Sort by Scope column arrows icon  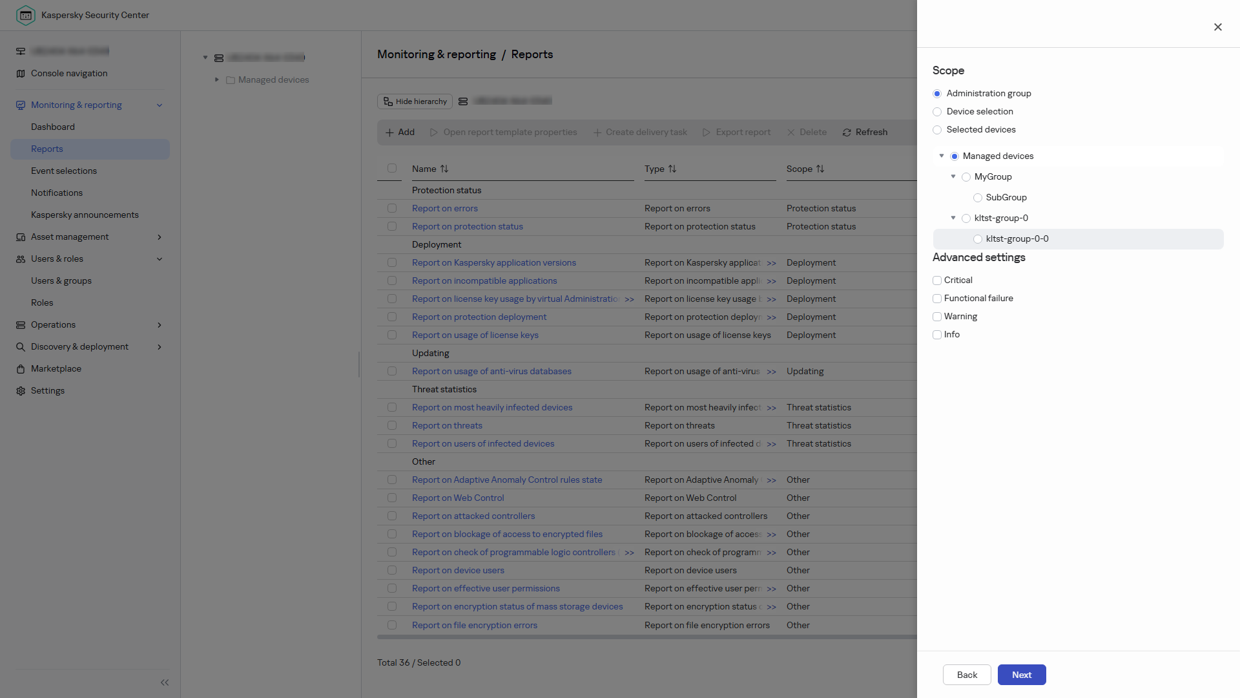pyautogui.click(x=820, y=169)
